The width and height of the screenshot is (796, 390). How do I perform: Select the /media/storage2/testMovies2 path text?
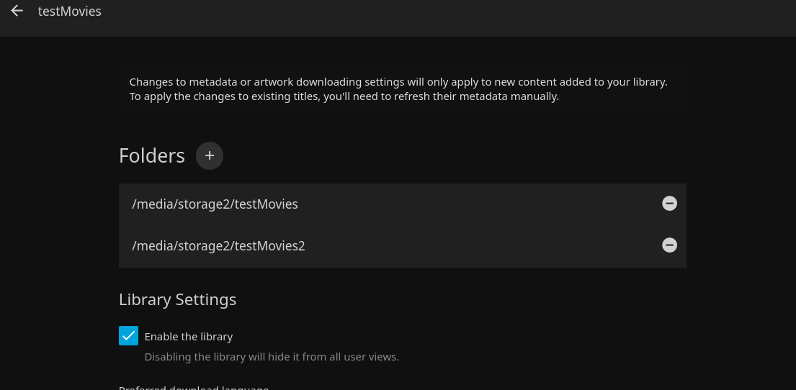pos(218,246)
